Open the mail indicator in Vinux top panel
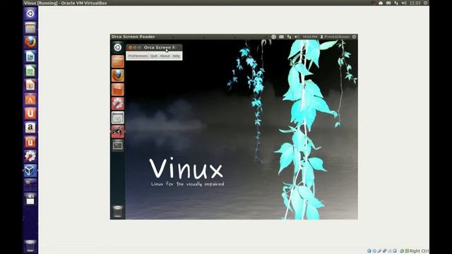The width and height of the screenshot is (452, 254). [281, 37]
